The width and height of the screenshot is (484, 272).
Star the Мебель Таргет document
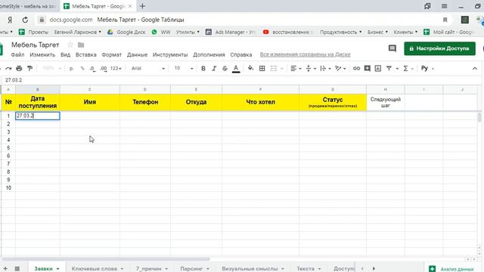(70, 45)
